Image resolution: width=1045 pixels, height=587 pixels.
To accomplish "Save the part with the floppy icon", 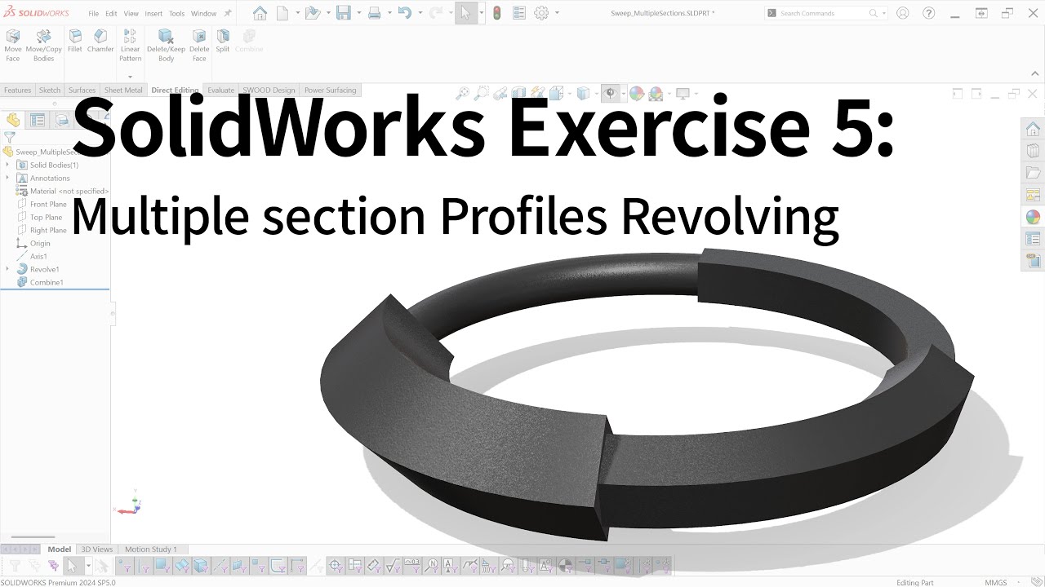I will coord(344,13).
